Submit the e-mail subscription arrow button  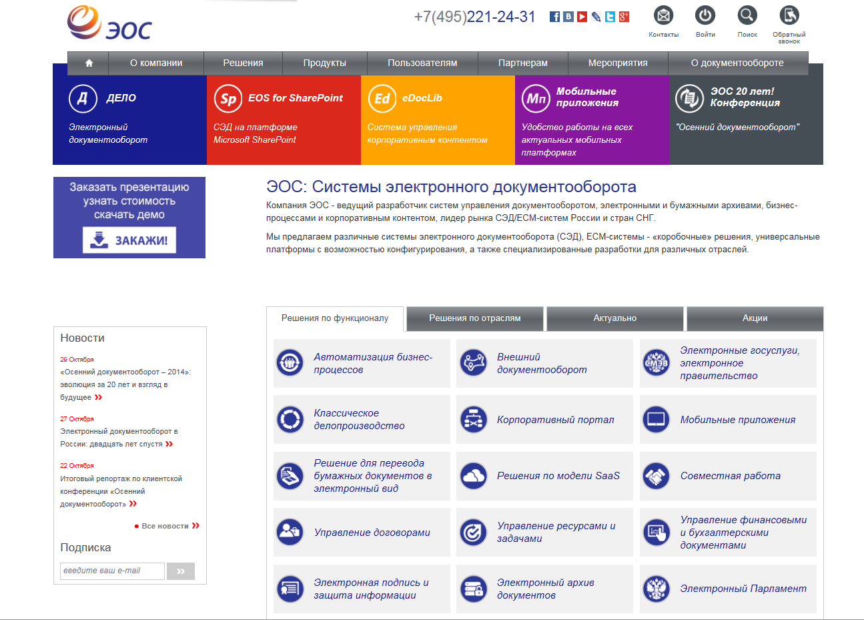[181, 571]
